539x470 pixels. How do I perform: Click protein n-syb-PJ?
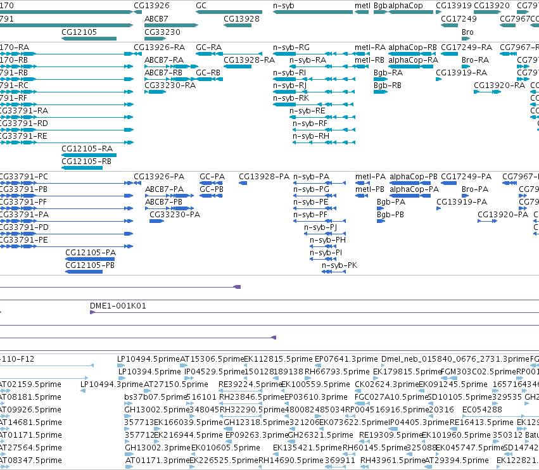click(x=320, y=227)
